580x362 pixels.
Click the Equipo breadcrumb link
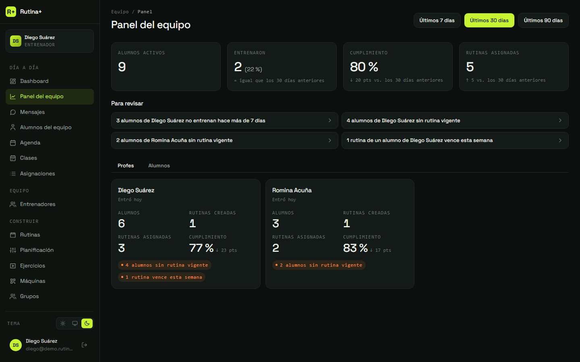[120, 12]
